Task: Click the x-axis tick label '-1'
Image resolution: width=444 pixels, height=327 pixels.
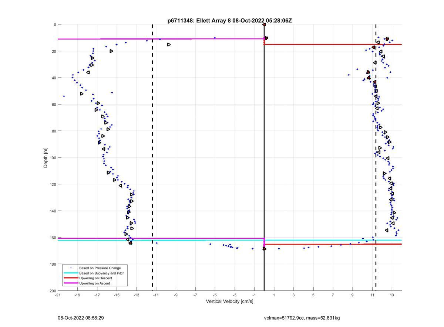Action: (254, 295)
